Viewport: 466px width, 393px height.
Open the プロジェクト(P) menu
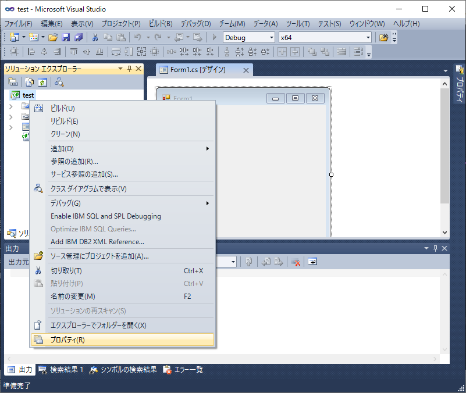pyautogui.click(x=121, y=23)
